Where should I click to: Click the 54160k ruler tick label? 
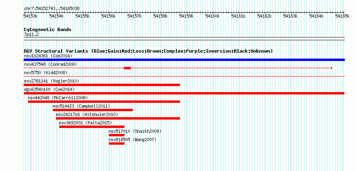pyautogui.click(x=212, y=16)
